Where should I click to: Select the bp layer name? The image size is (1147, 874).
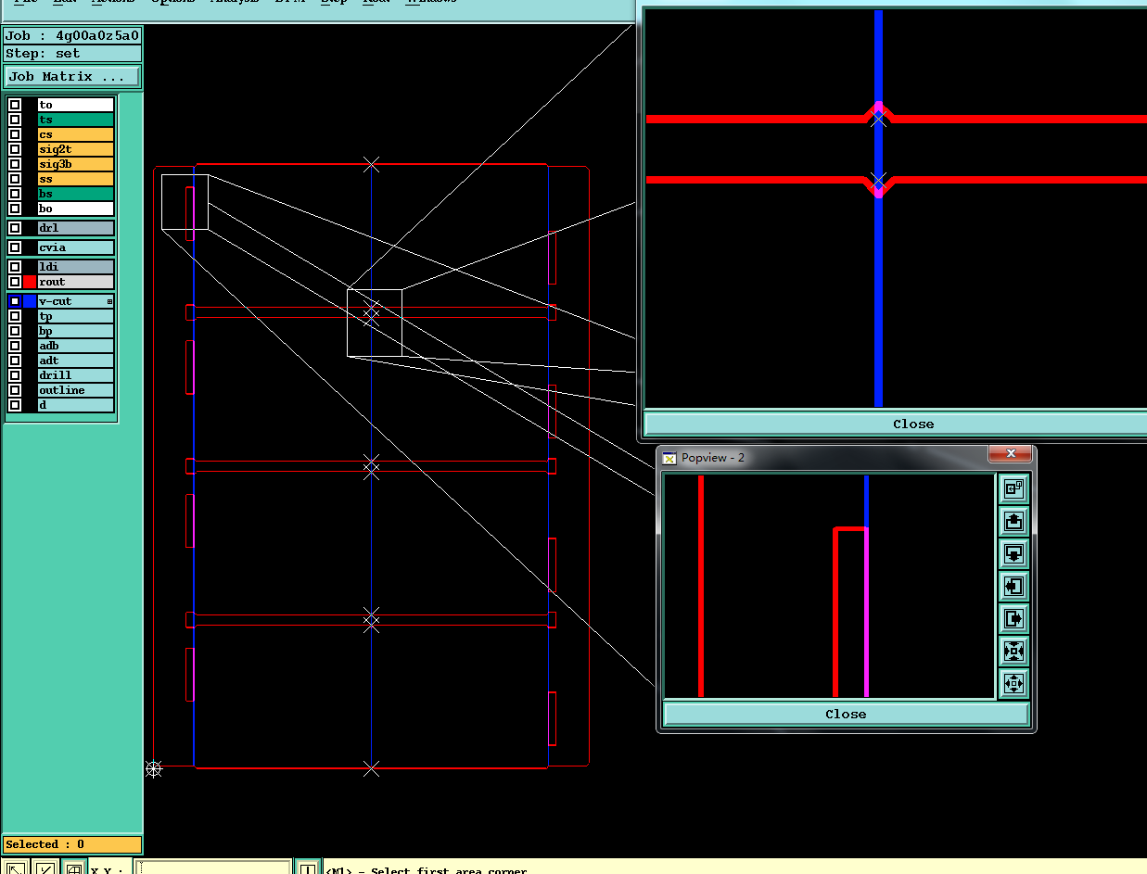[x=76, y=331]
